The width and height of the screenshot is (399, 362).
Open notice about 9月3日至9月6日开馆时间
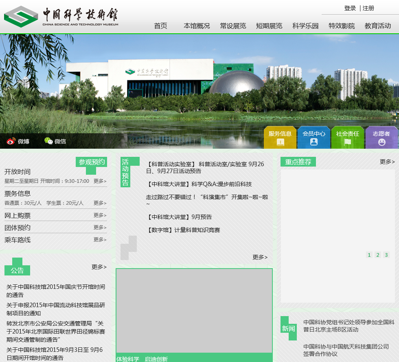point(55,353)
